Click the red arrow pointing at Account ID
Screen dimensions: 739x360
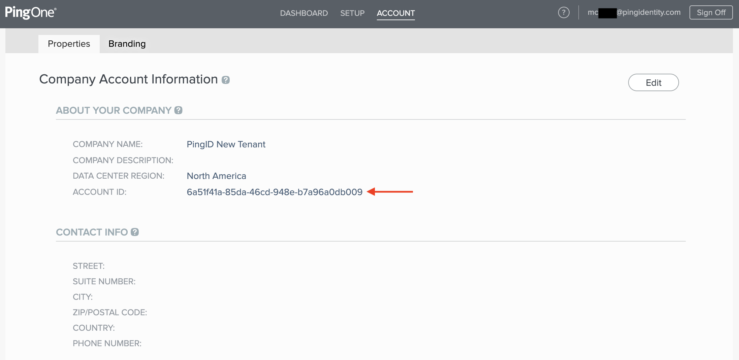pyautogui.click(x=391, y=192)
